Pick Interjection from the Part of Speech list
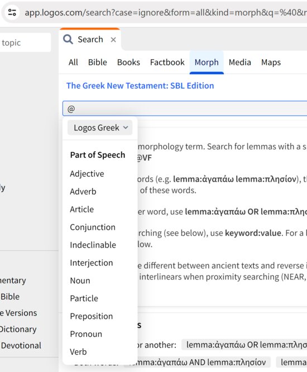 pyautogui.click(x=92, y=263)
